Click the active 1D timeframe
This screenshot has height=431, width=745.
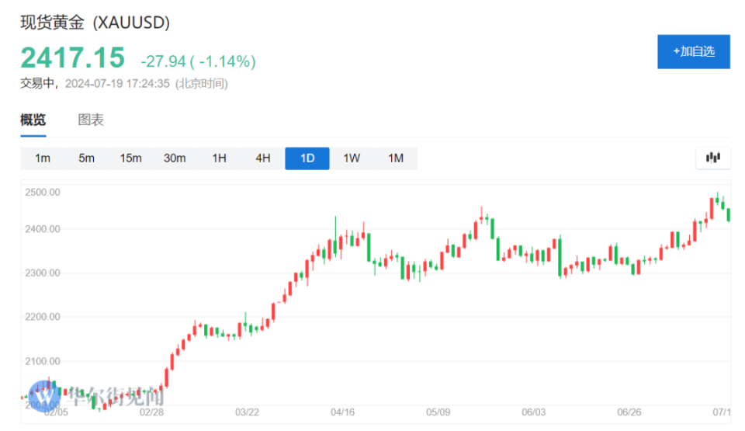pyautogui.click(x=307, y=158)
